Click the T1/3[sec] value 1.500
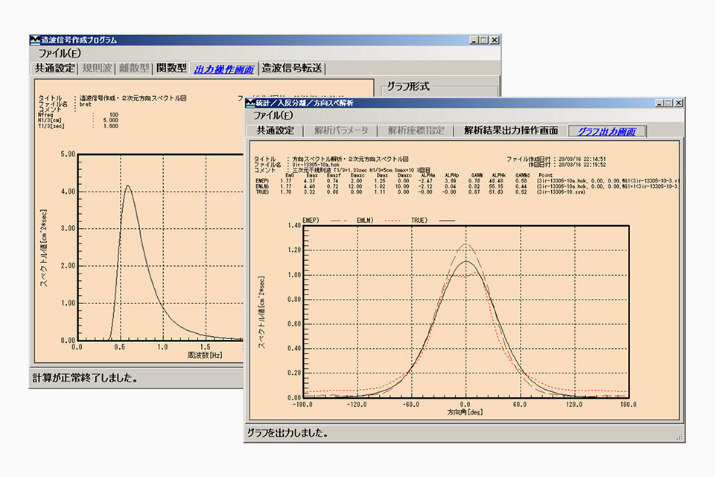 111,126
